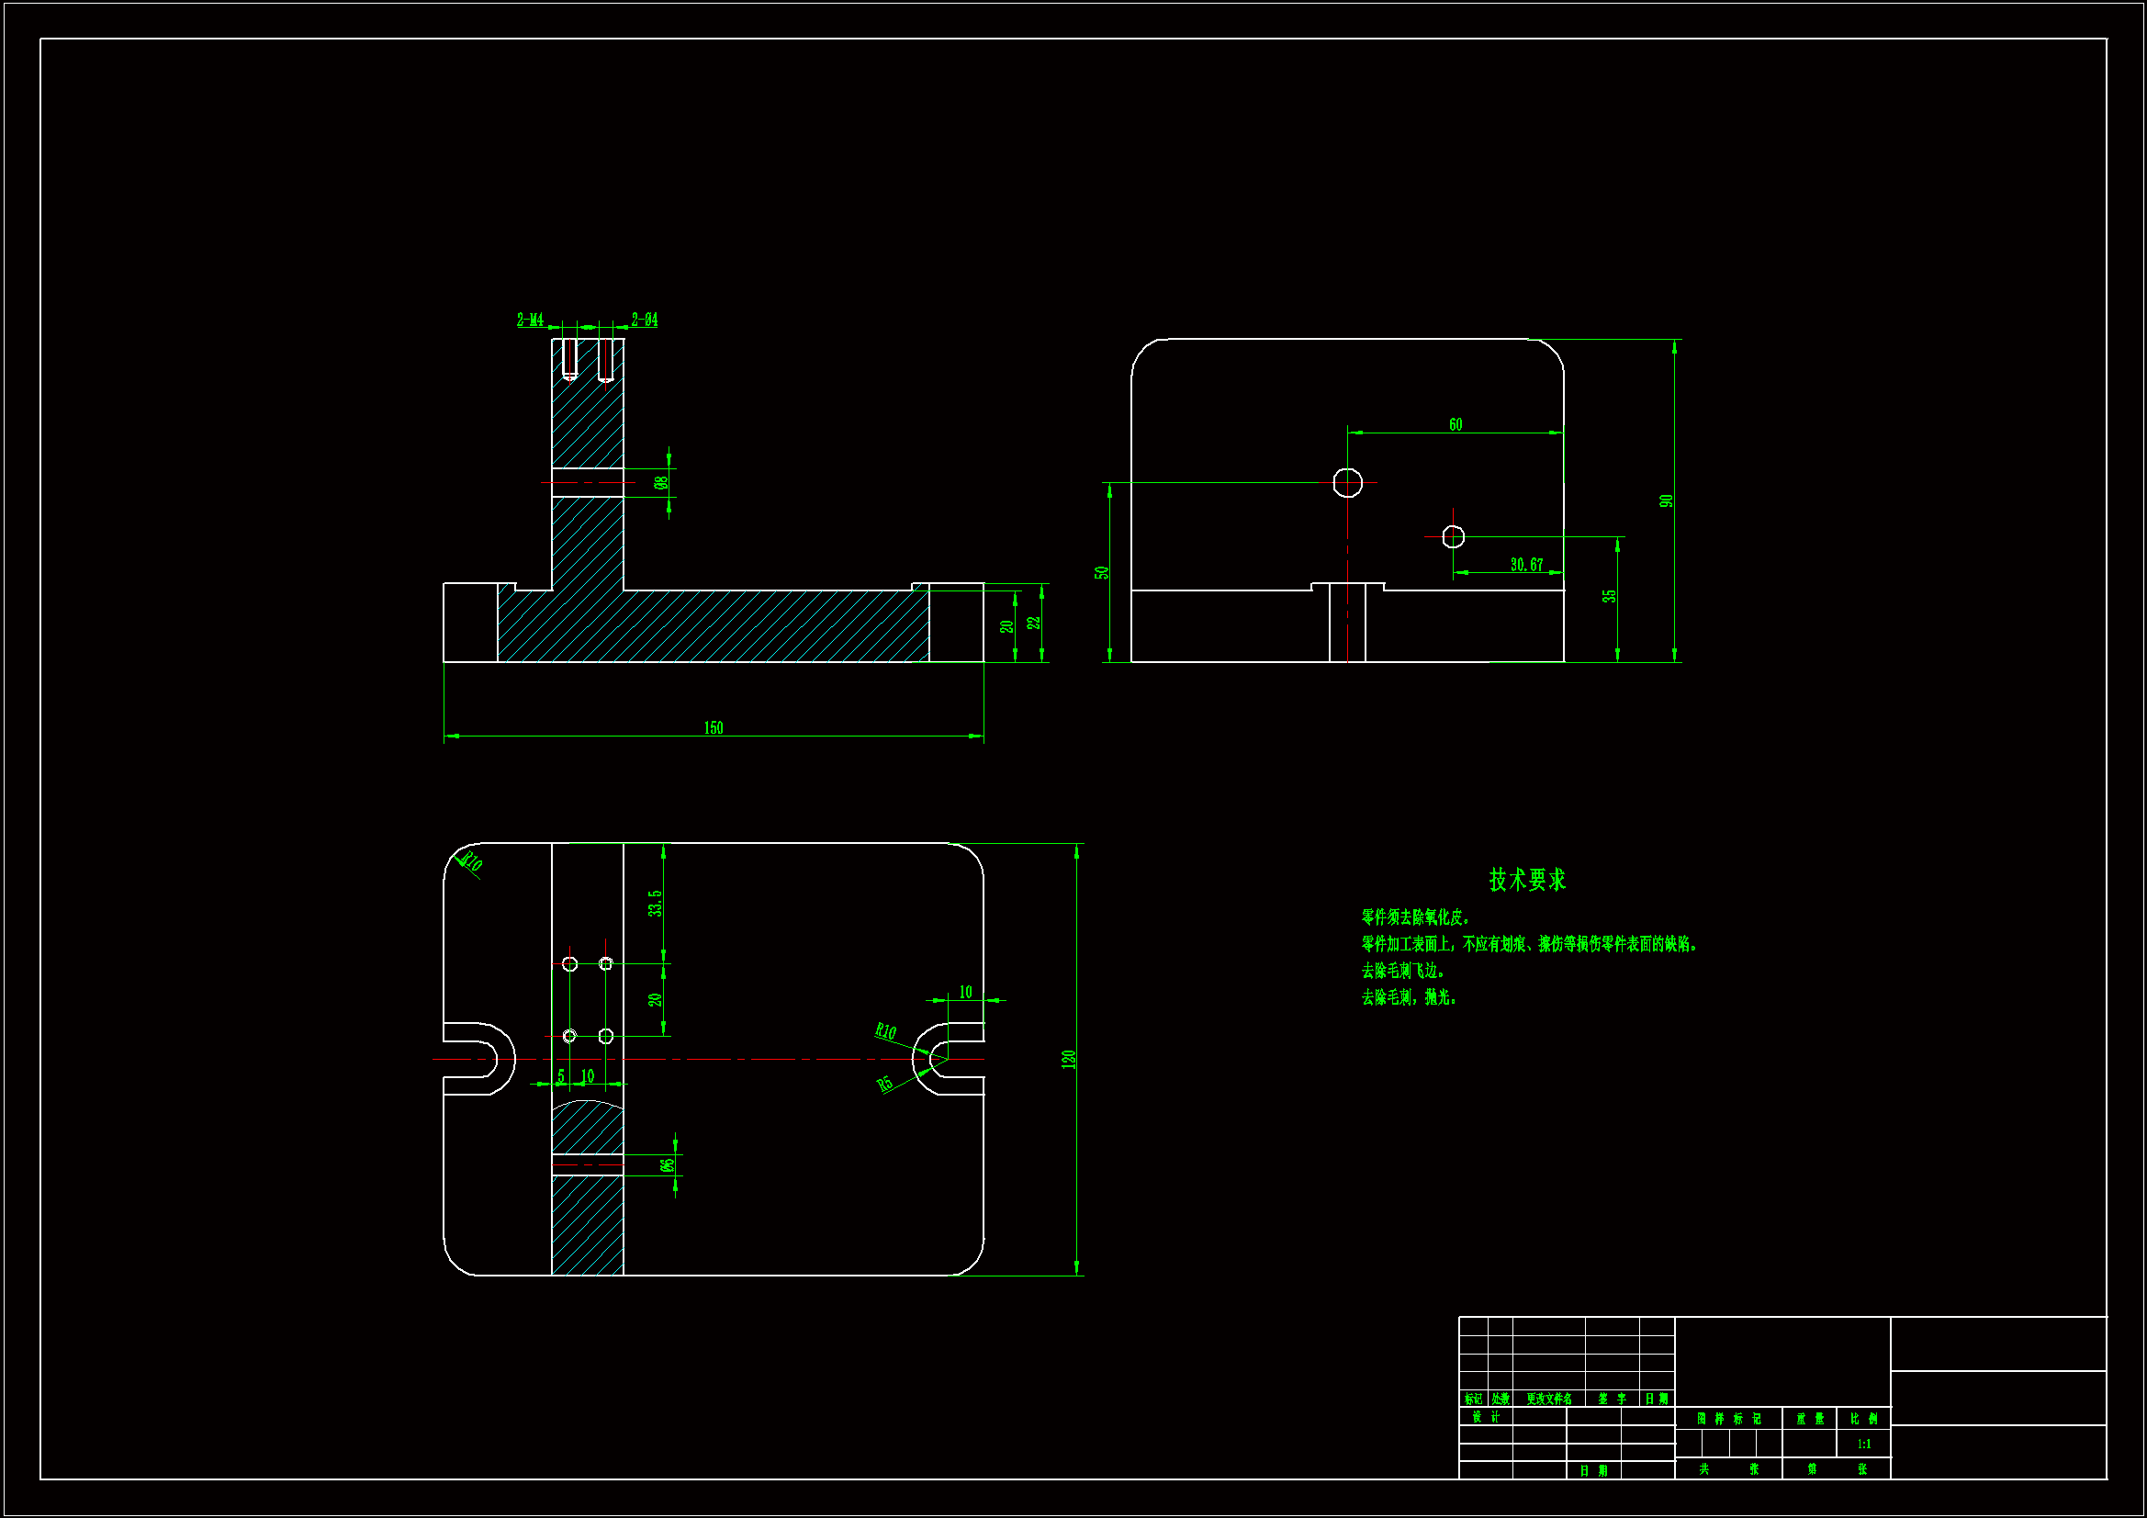Viewport: 2147px width, 1518px height.
Task: Select the 2-M4 thread hole label
Action: coord(530,320)
